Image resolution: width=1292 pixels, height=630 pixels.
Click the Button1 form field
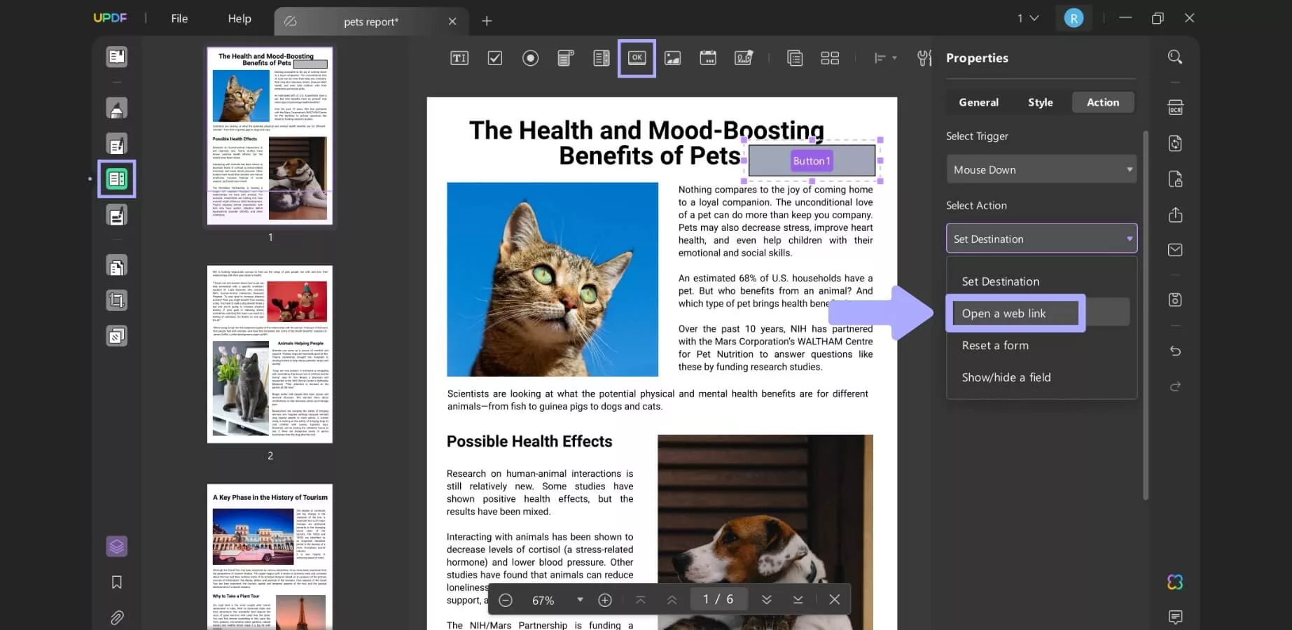click(x=812, y=161)
